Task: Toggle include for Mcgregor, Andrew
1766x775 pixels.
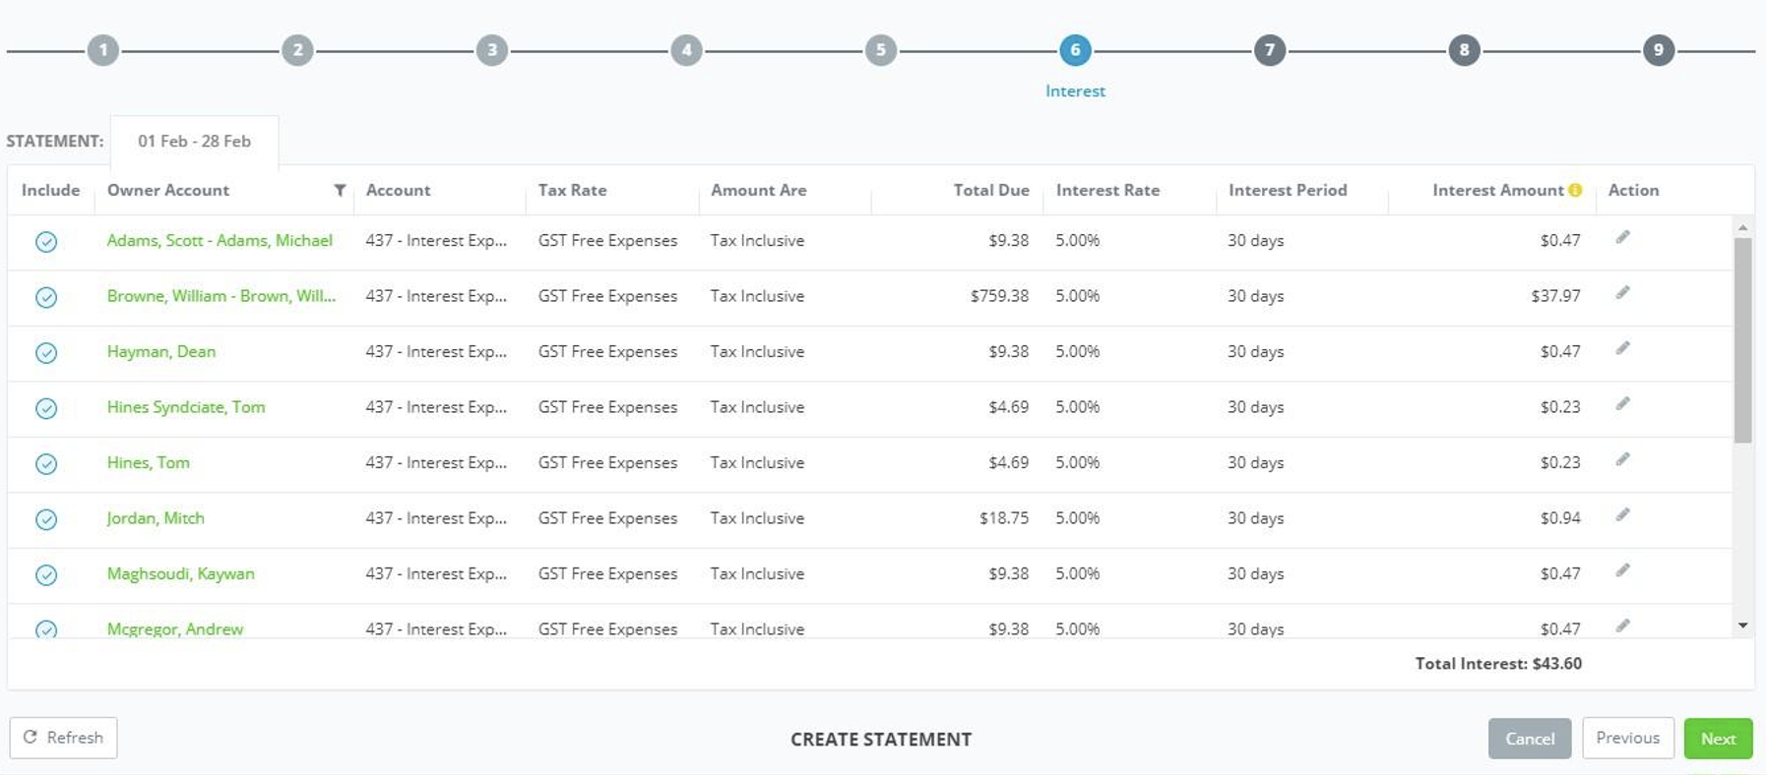Action: click(x=46, y=628)
